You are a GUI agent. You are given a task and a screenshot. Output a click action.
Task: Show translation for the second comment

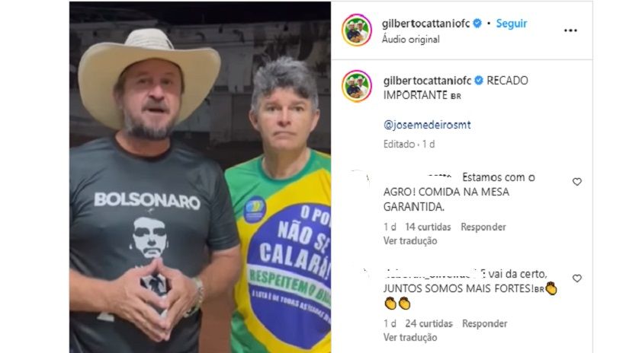[x=410, y=337]
